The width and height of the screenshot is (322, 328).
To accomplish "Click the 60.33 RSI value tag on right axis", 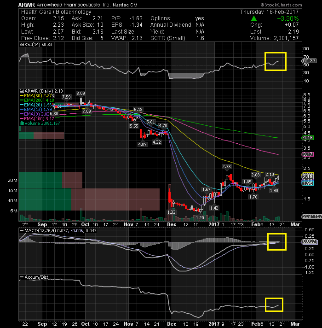I will click(309, 61).
